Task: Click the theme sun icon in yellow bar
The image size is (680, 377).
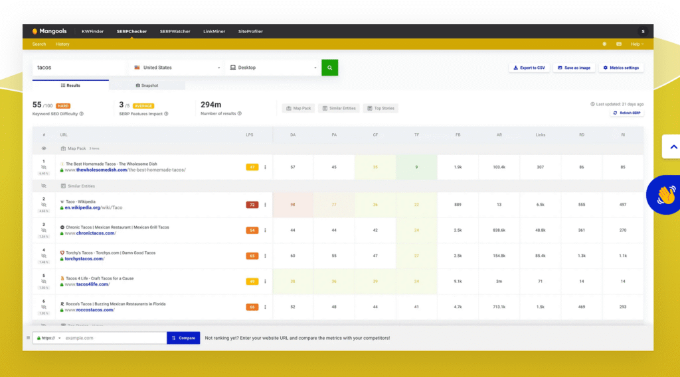Action: pos(604,44)
